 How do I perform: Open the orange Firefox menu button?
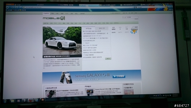pyautogui.click(x=10, y=4)
